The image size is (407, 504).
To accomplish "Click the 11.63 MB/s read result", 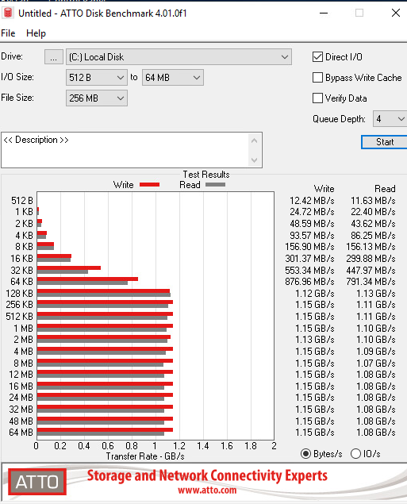I will (x=373, y=201).
